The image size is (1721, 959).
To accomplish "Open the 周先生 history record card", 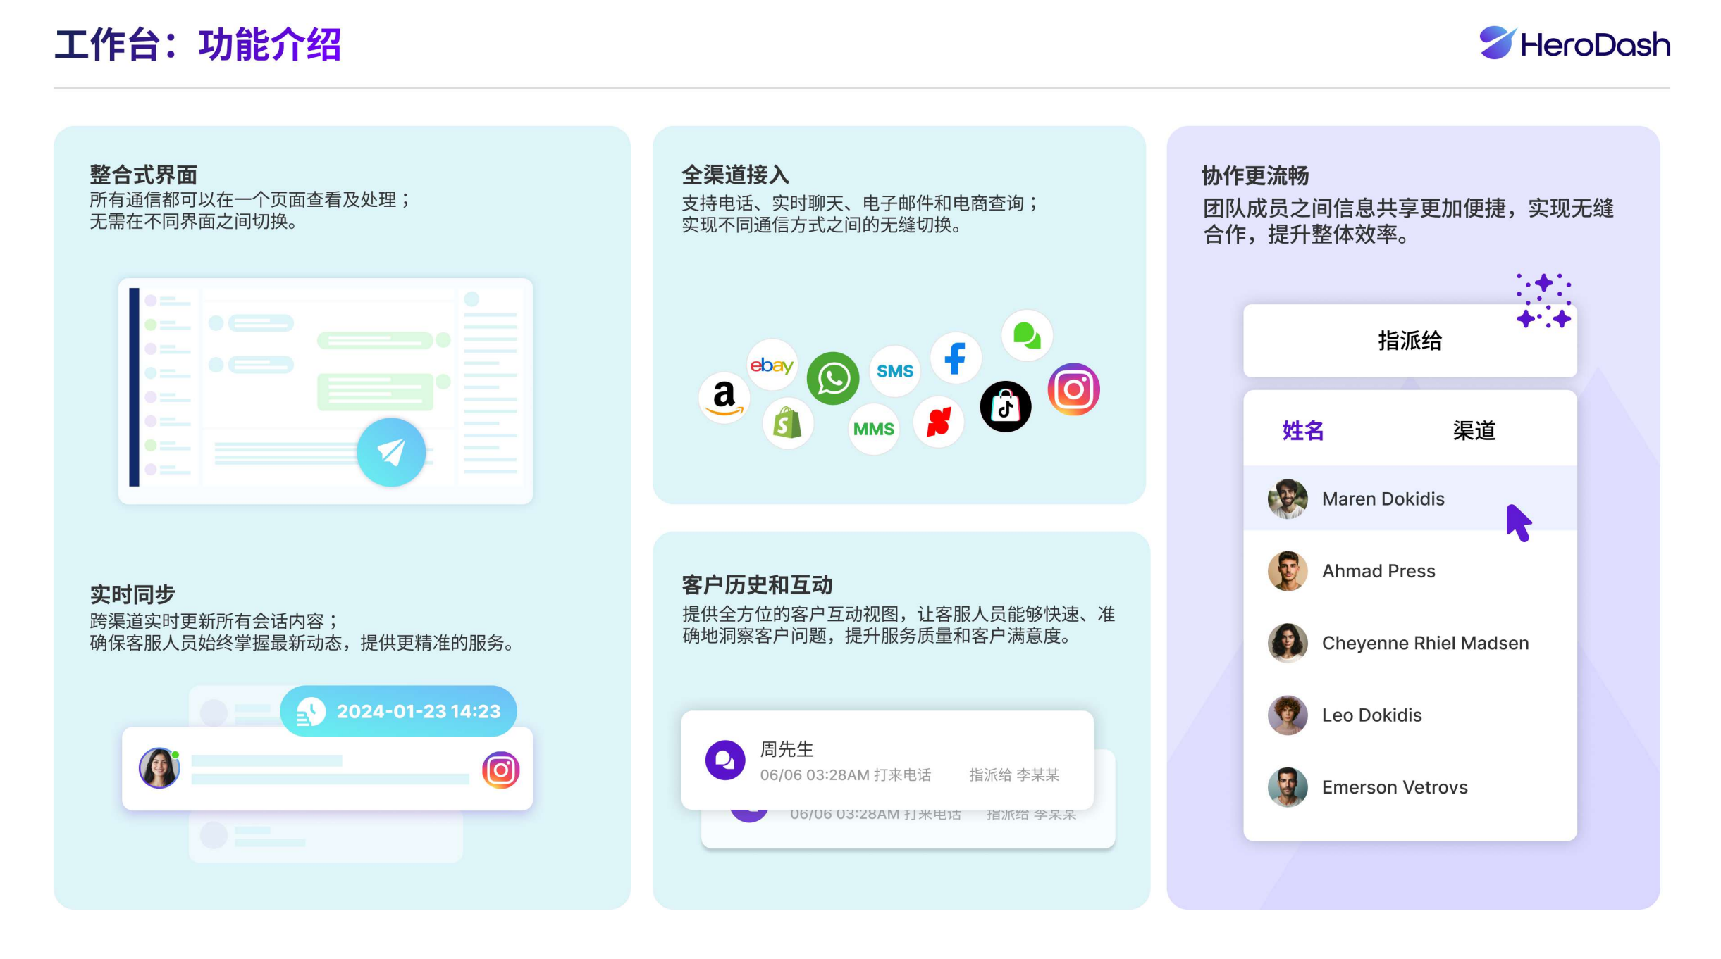I will (x=887, y=760).
